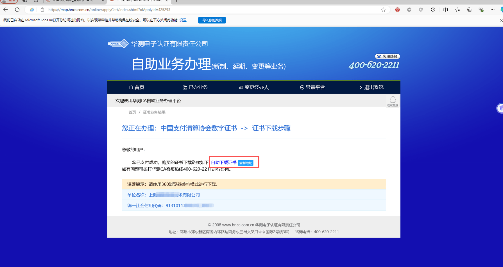View site security lock information
The width and height of the screenshot is (503, 267).
(42, 10)
